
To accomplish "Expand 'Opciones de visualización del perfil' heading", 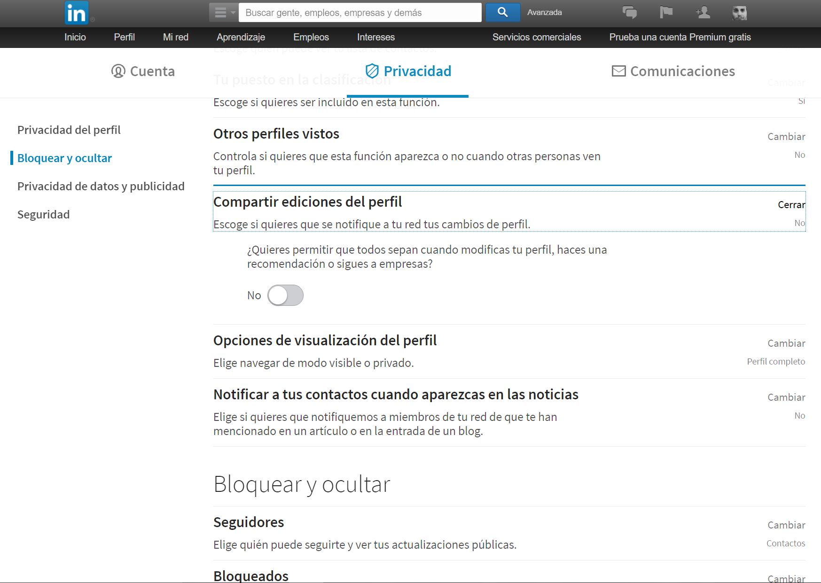I will pos(325,341).
